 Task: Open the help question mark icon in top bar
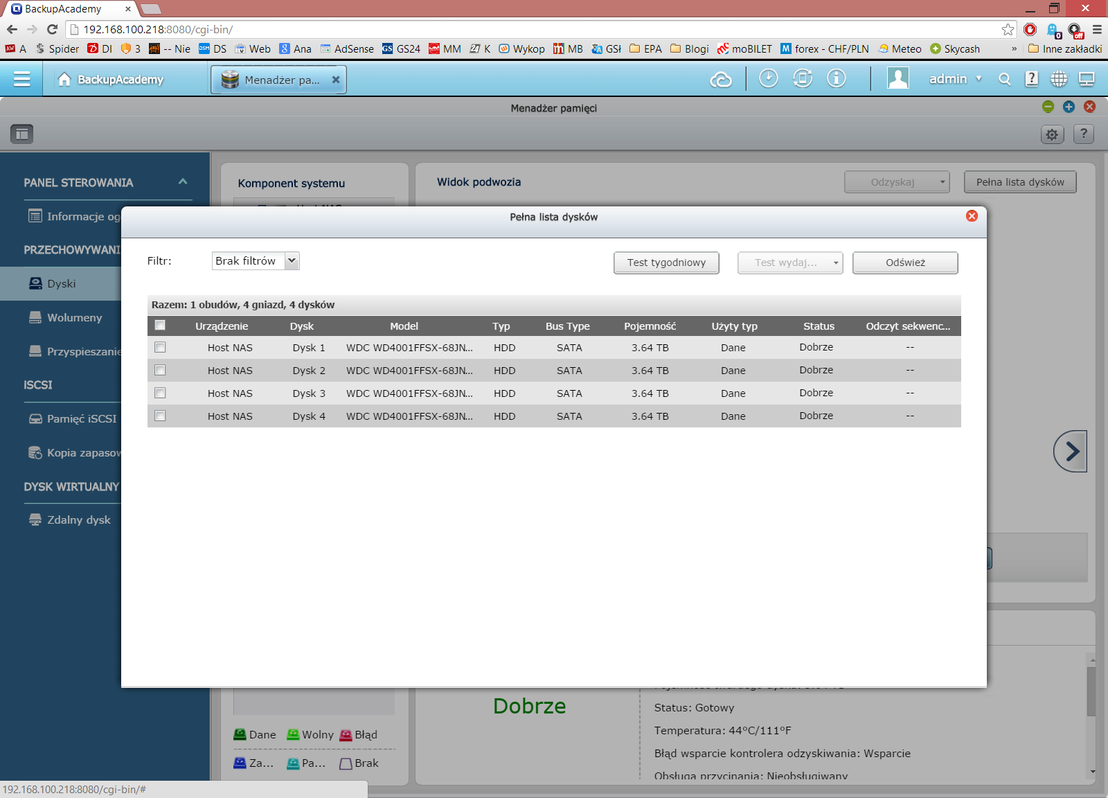1032,79
